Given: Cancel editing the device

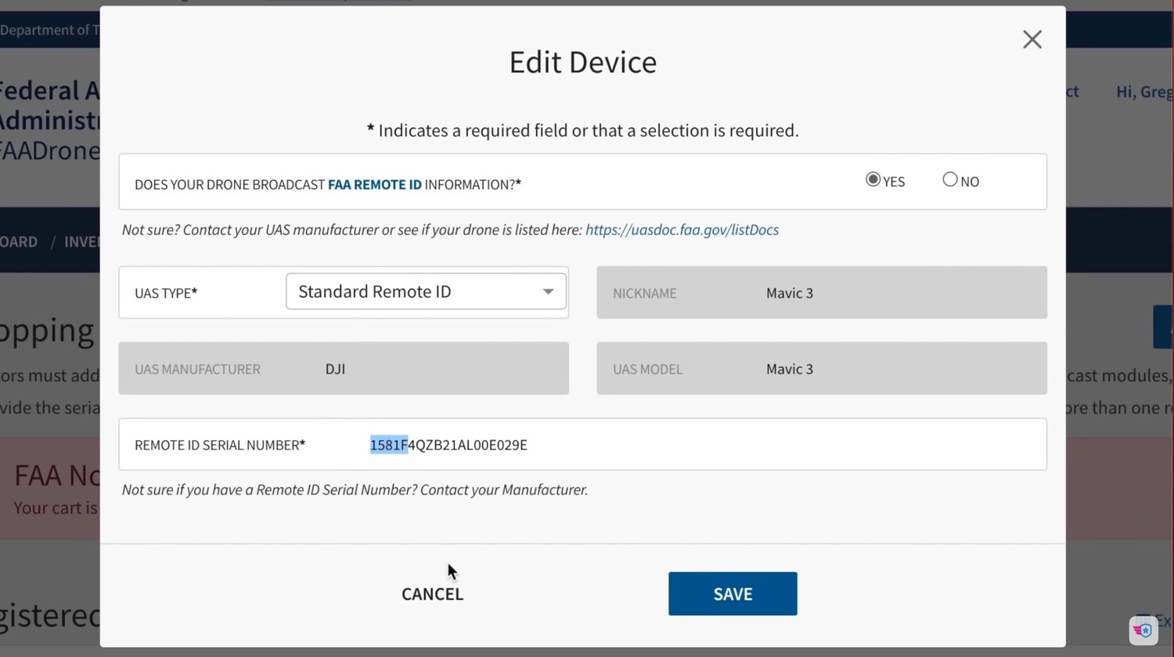Looking at the screenshot, I should pyautogui.click(x=432, y=594).
